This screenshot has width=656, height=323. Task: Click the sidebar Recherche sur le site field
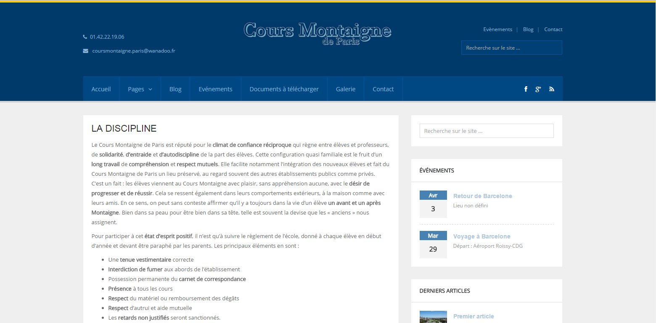click(x=487, y=131)
